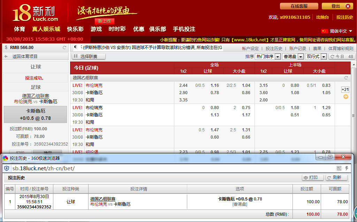Open the 香港盘 odds format dropdown
This screenshot has height=222, width=357.
click(x=293, y=57)
